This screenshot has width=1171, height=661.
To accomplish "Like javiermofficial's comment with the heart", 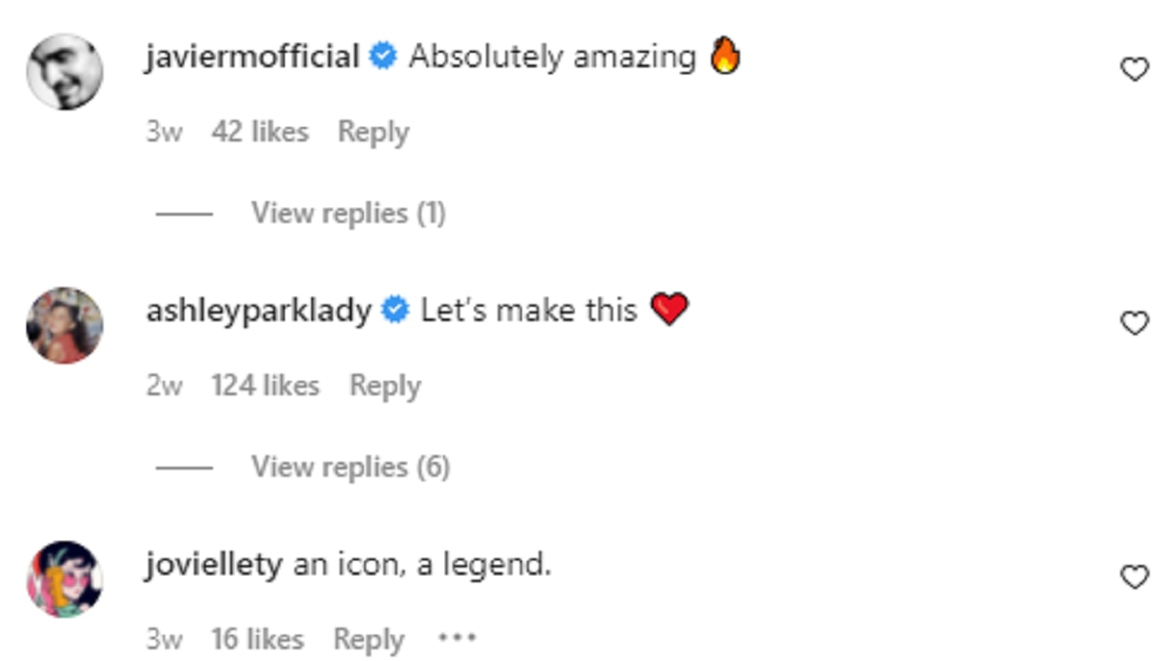I will 1134,69.
